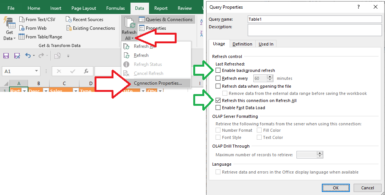Click the Save icon in quick access toolbar

pos(6,56)
